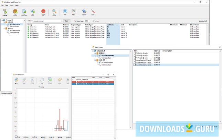Screen dimensions: 222x140
Task: Open the Help menu
Action: [x=17, y=5]
